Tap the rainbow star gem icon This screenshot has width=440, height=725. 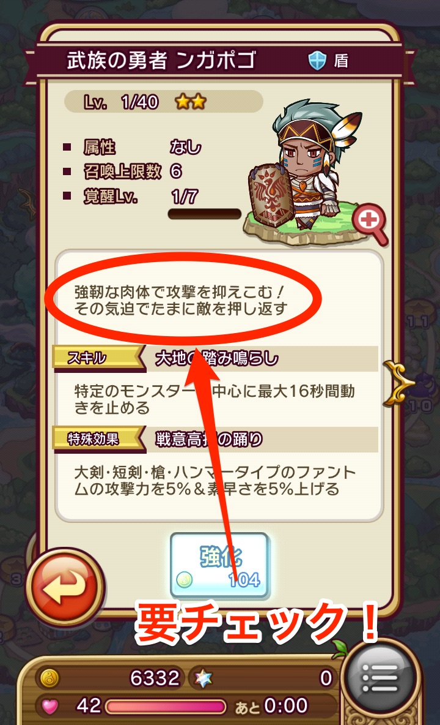(x=203, y=678)
